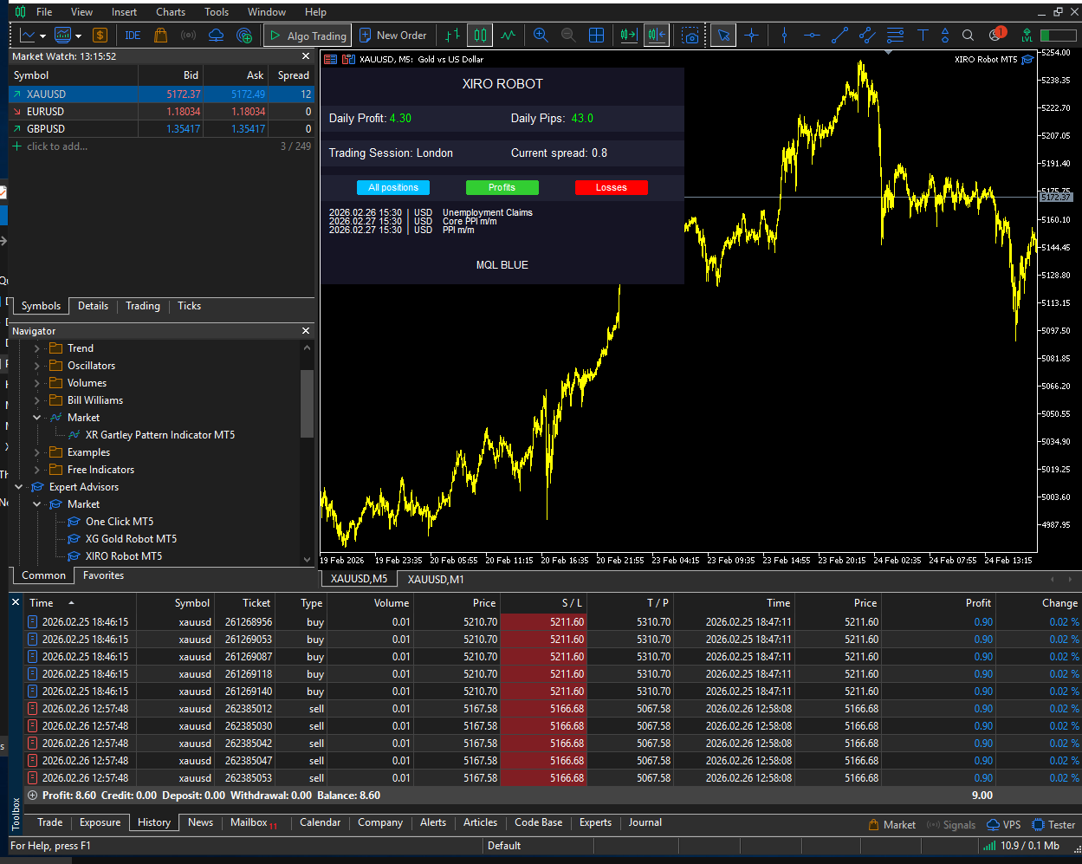Viewport: 1082px width, 864px height.
Task: Select the Fibonacci retracement tool
Action: (895, 36)
